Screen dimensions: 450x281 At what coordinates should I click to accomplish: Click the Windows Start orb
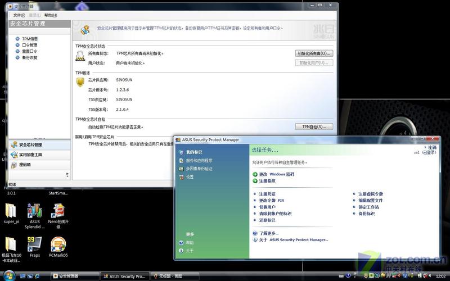pos(8,275)
